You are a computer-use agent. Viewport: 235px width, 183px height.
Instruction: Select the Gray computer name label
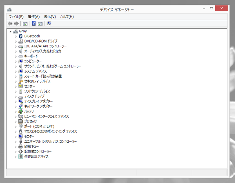(x=23, y=31)
